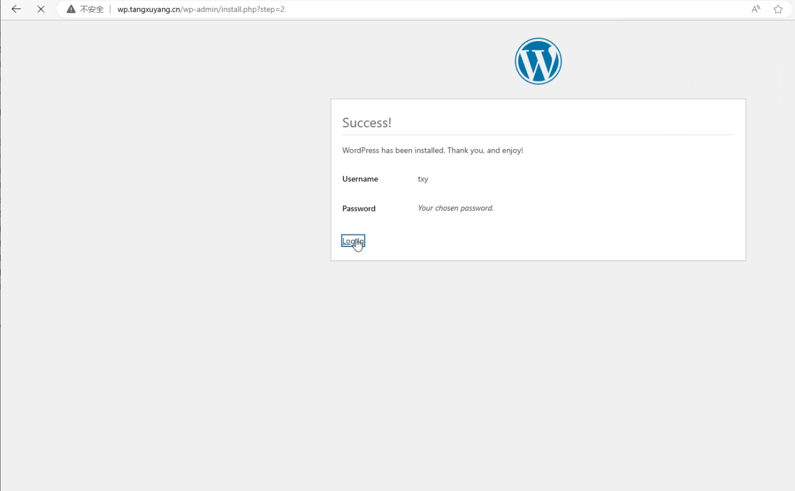
Task: Click the '不安全' security label
Action: pos(92,9)
